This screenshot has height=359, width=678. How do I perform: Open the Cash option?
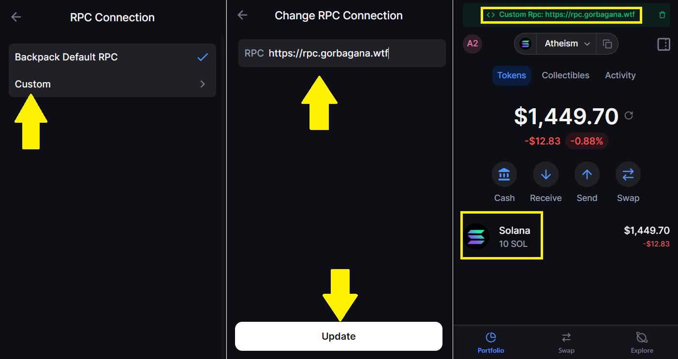pos(504,174)
